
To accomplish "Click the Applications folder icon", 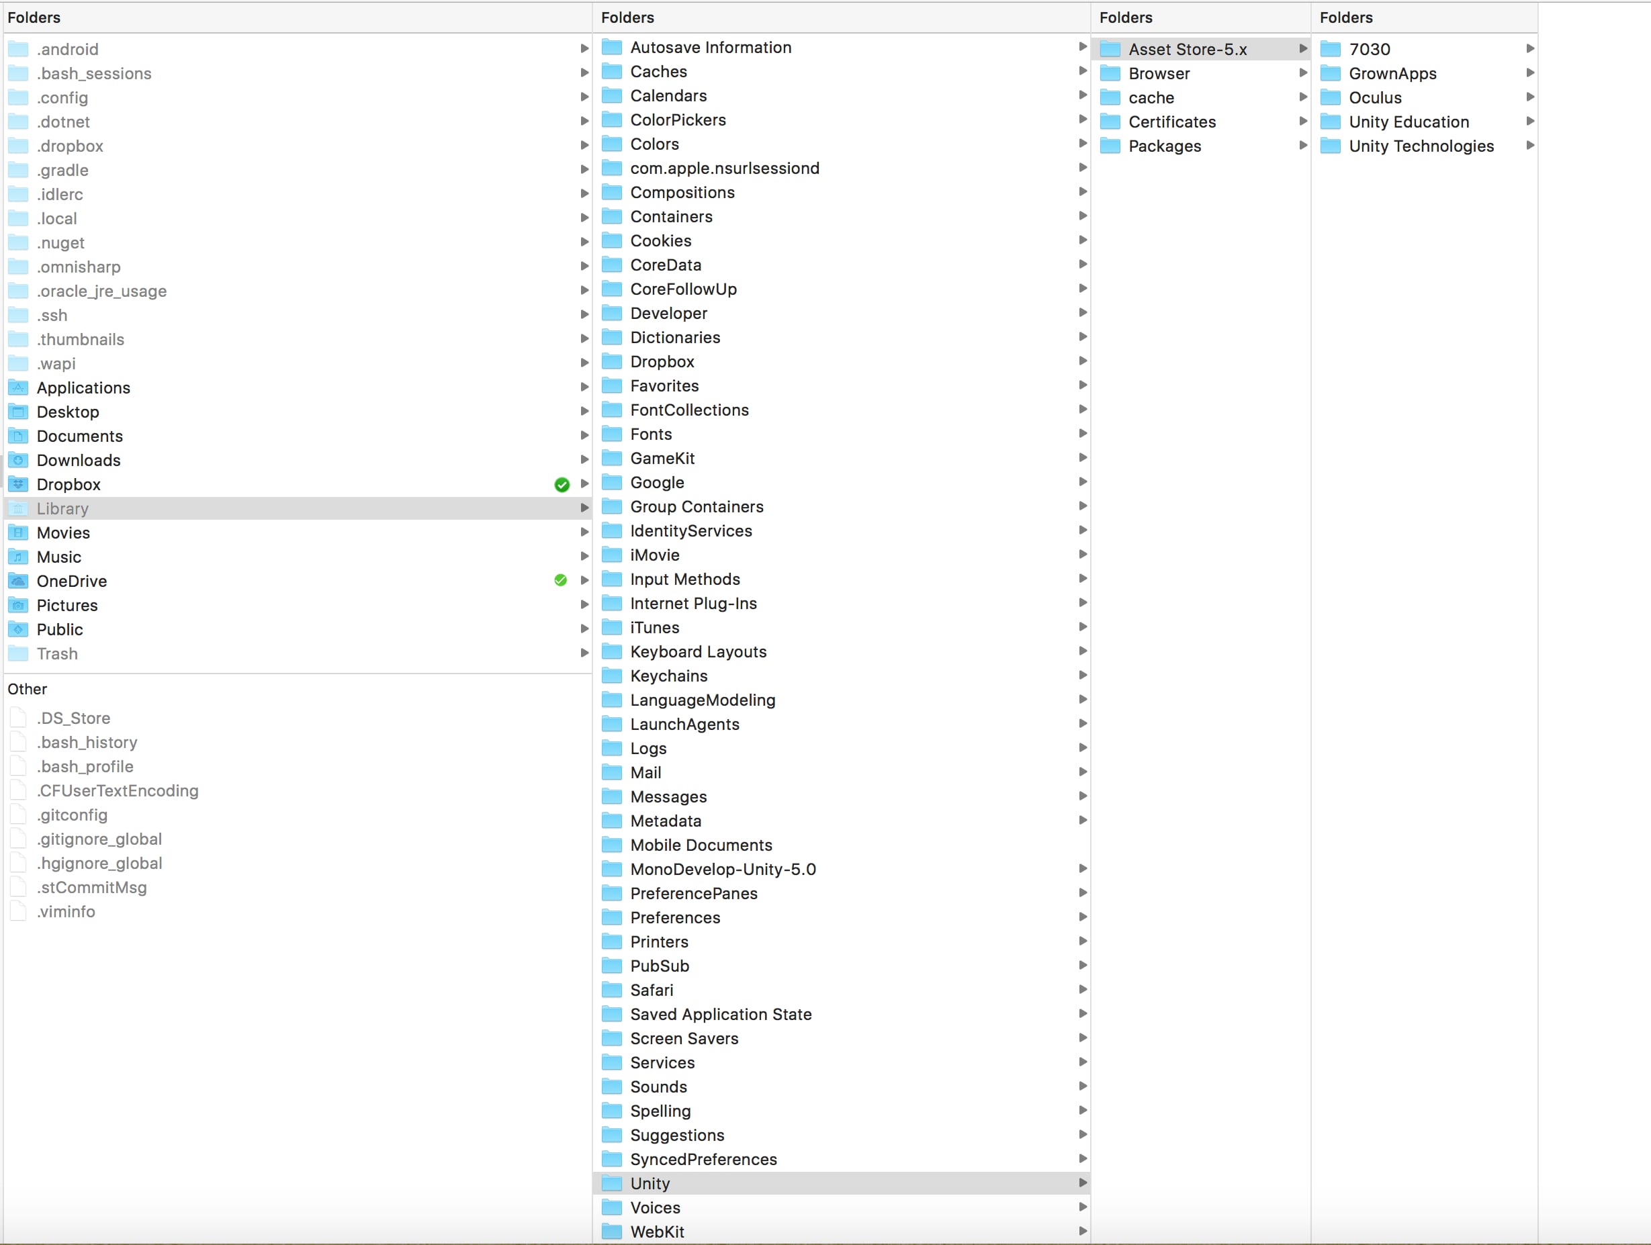I will click(18, 387).
